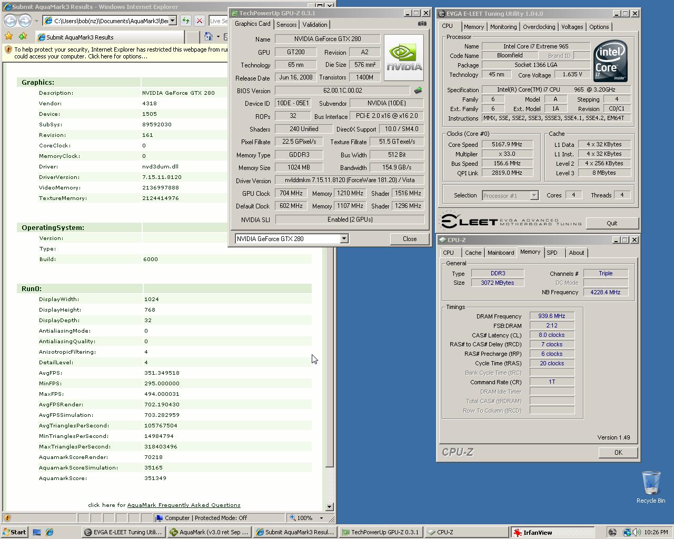
Task: Select the Recycle Bin desktop icon
Action: [651, 487]
